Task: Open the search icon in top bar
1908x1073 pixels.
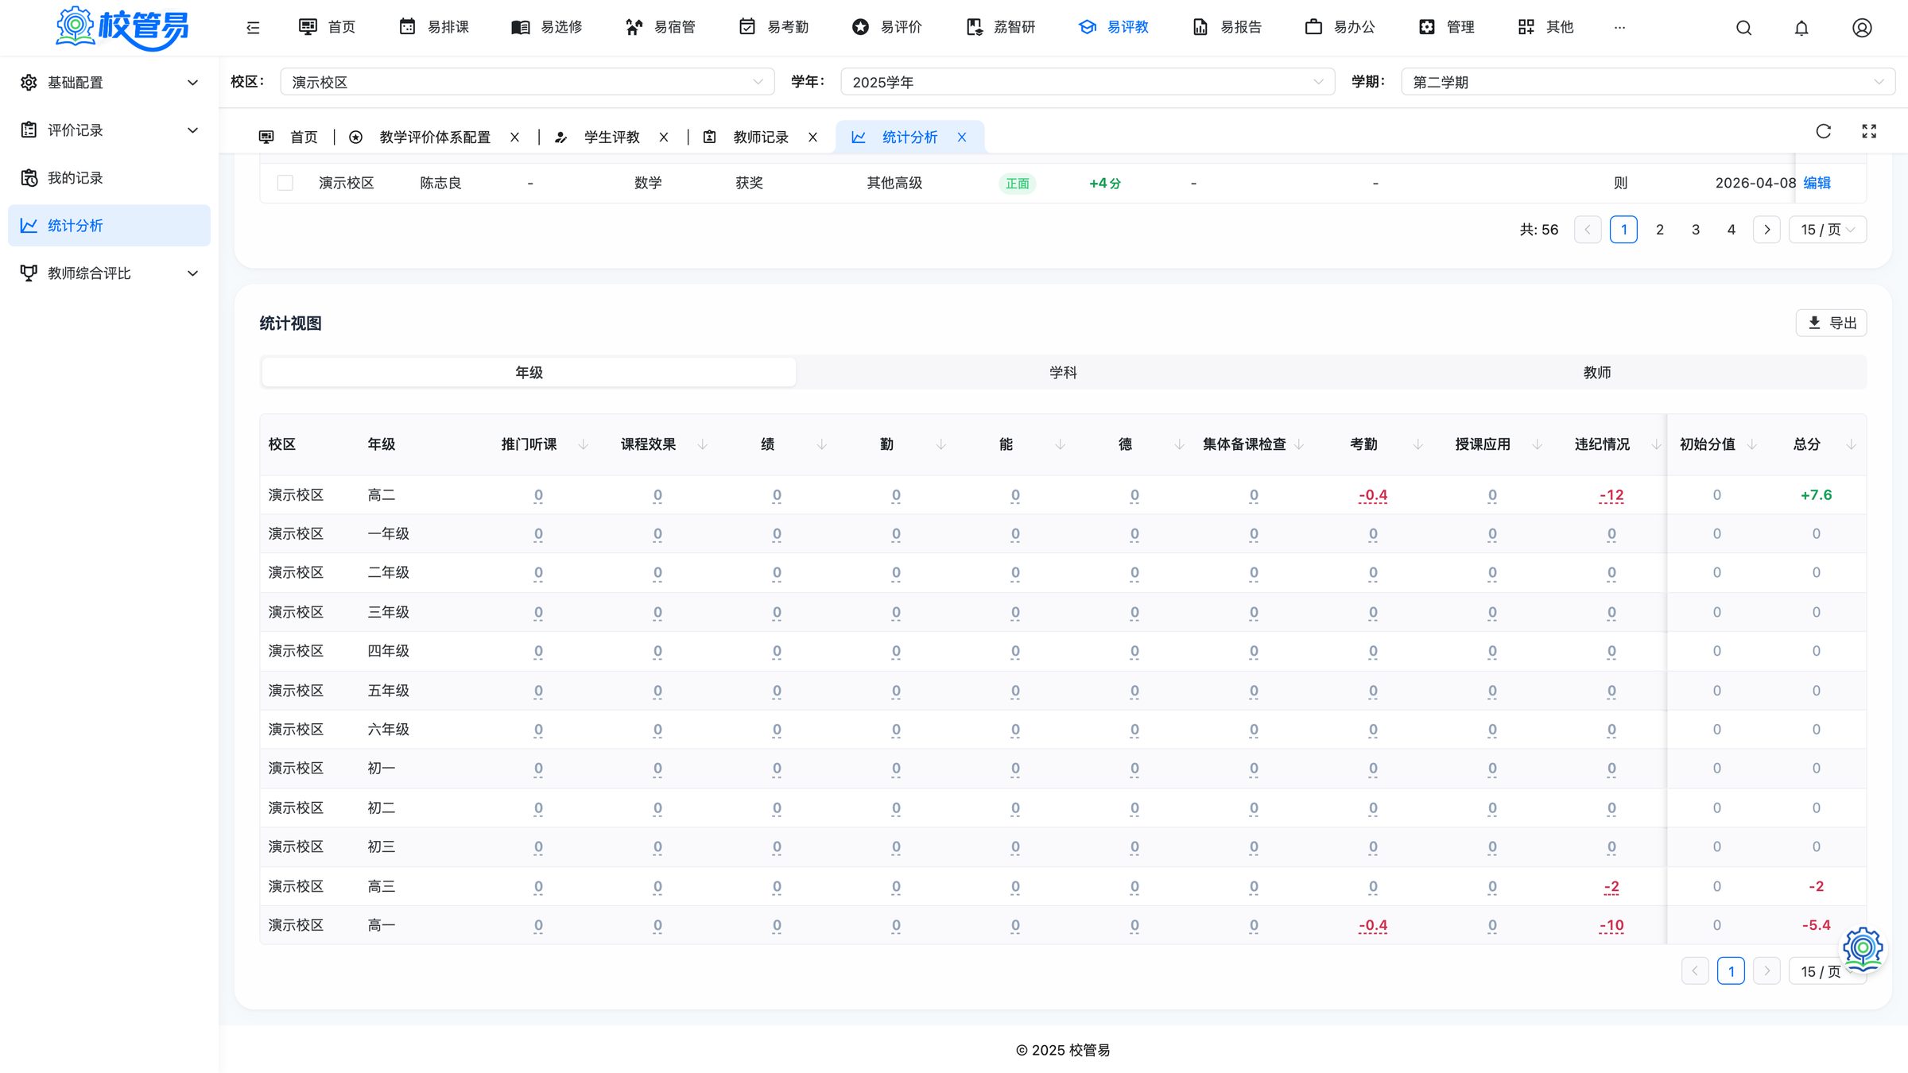Action: [x=1743, y=28]
